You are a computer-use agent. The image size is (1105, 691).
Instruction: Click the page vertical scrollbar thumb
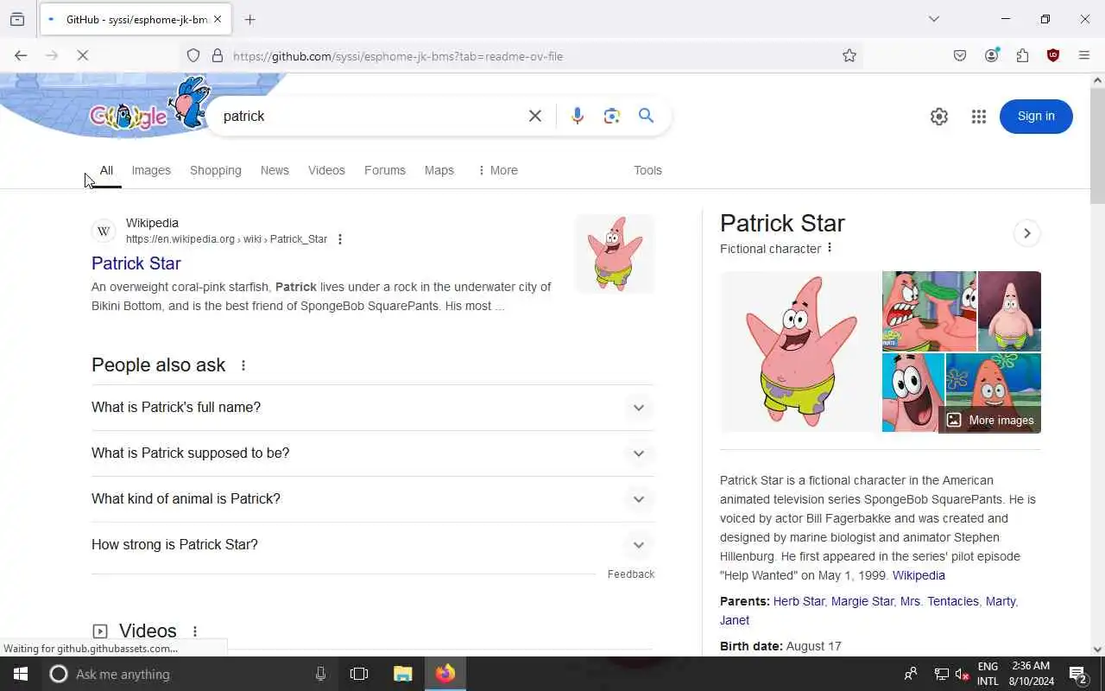[x=1097, y=145]
